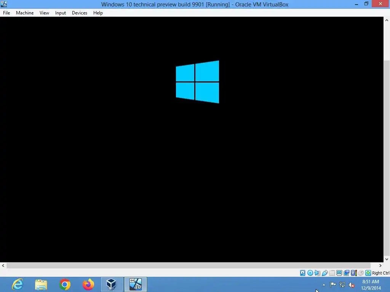This screenshot has height=292, width=390.
Task: Click the muted volume tray icon
Action: (x=352, y=284)
